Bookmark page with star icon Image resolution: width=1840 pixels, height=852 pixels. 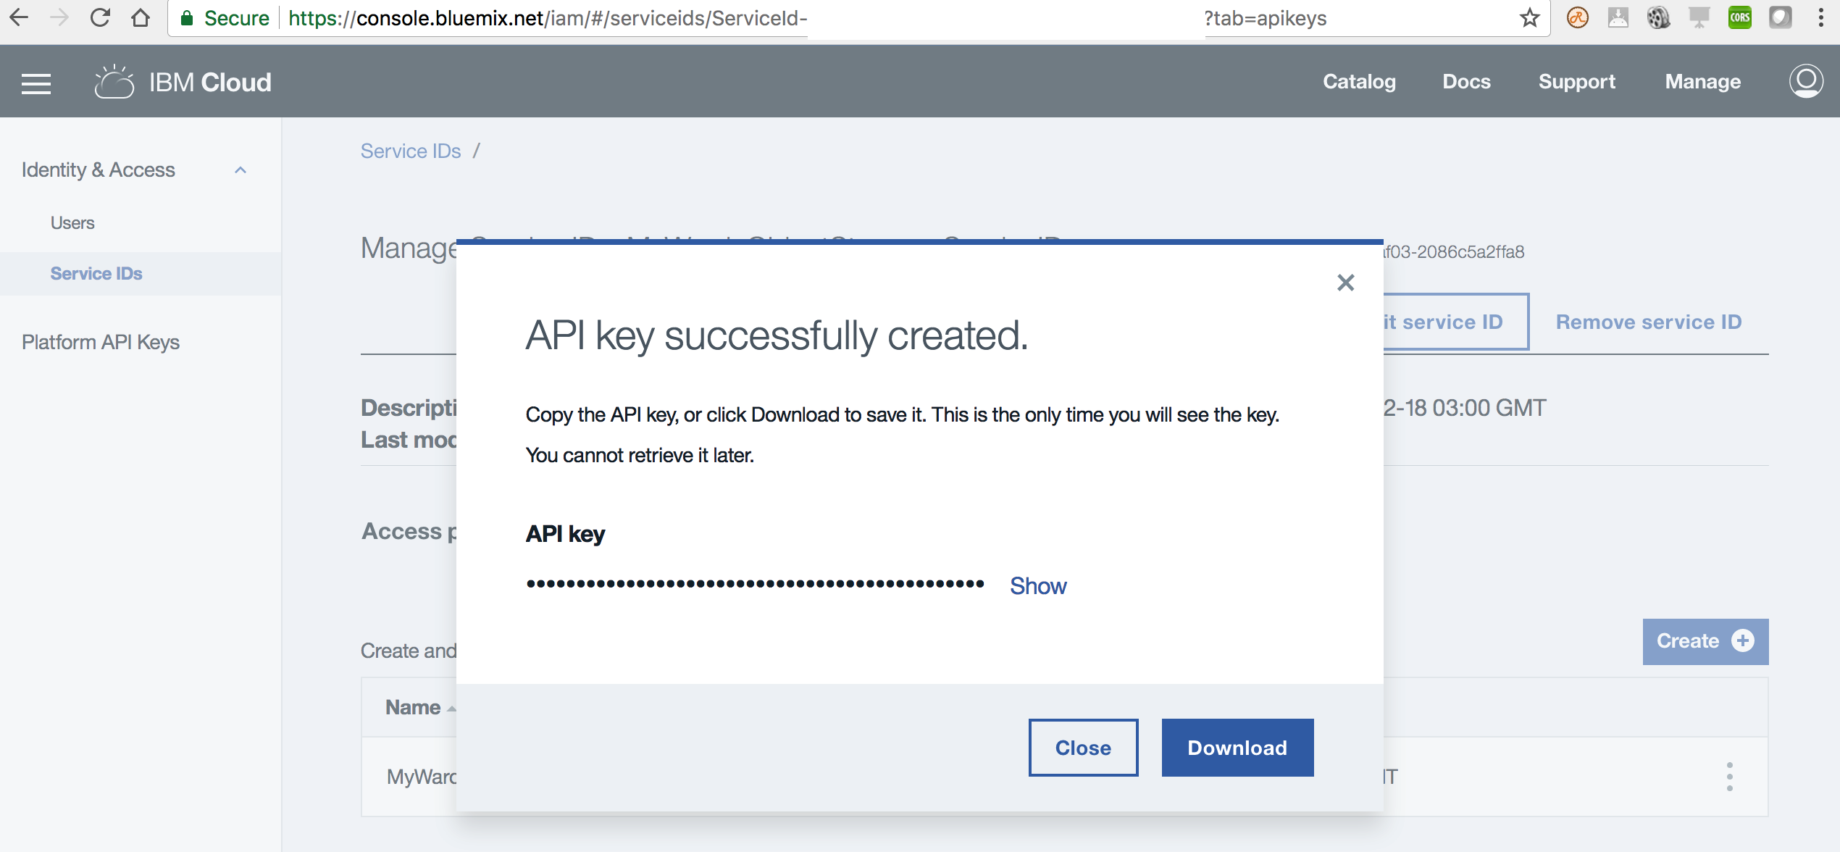coord(1529,18)
